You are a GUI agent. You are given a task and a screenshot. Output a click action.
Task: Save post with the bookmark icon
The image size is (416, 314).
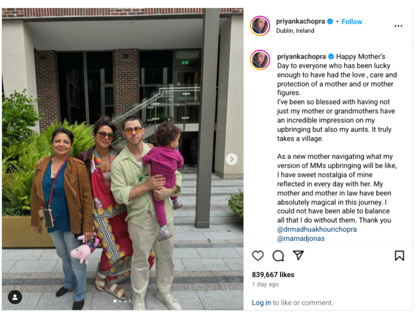[400, 256]
